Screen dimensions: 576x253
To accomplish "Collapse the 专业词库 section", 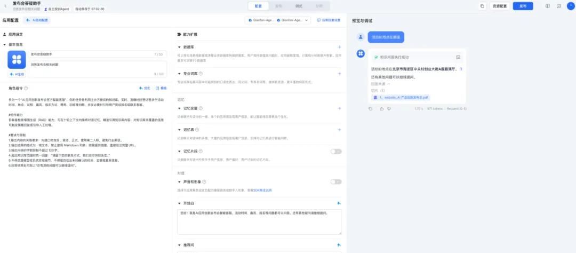I will 179,74.
